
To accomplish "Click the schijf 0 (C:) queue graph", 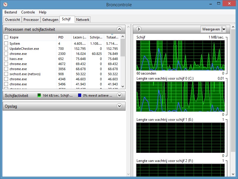I will point(180,97).
